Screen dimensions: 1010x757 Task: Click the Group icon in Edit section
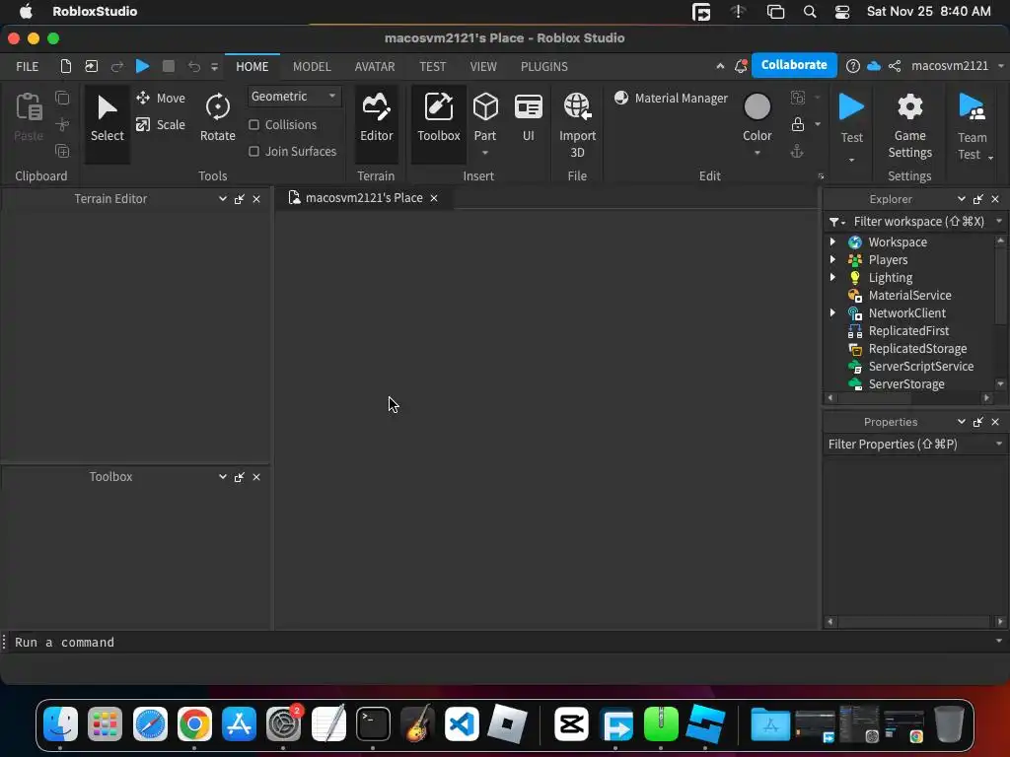[x=797, y=98]
